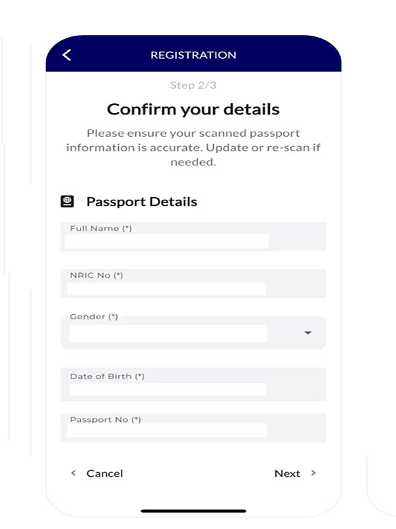Select the left chevron next to Cancel
Image resolution: width=396 pixels, height=529 pixels.
(73, 473)
